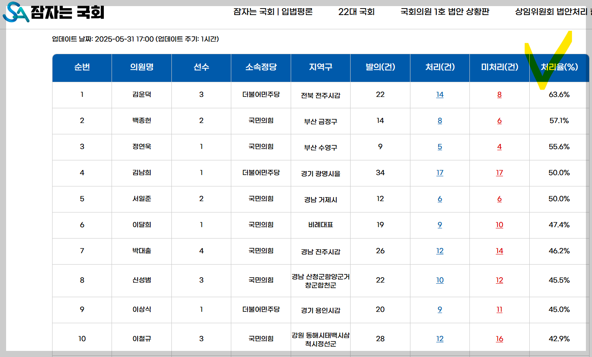Select the name 박대출 in the table
592x357 pixels.
(142, 251)
